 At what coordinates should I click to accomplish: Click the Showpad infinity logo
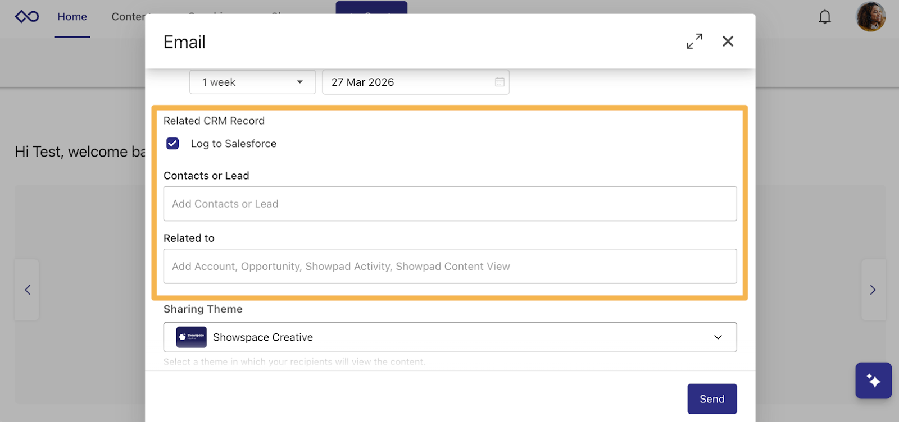pyautogui.click(x=27, y=16)
